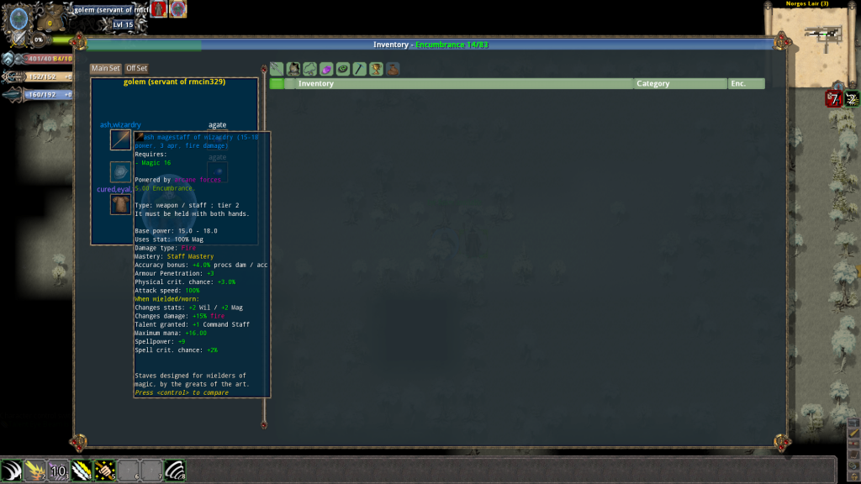Screen dimensions: 861x484
Task: Select the blue orb equipment slot
Action: [120, 171]
